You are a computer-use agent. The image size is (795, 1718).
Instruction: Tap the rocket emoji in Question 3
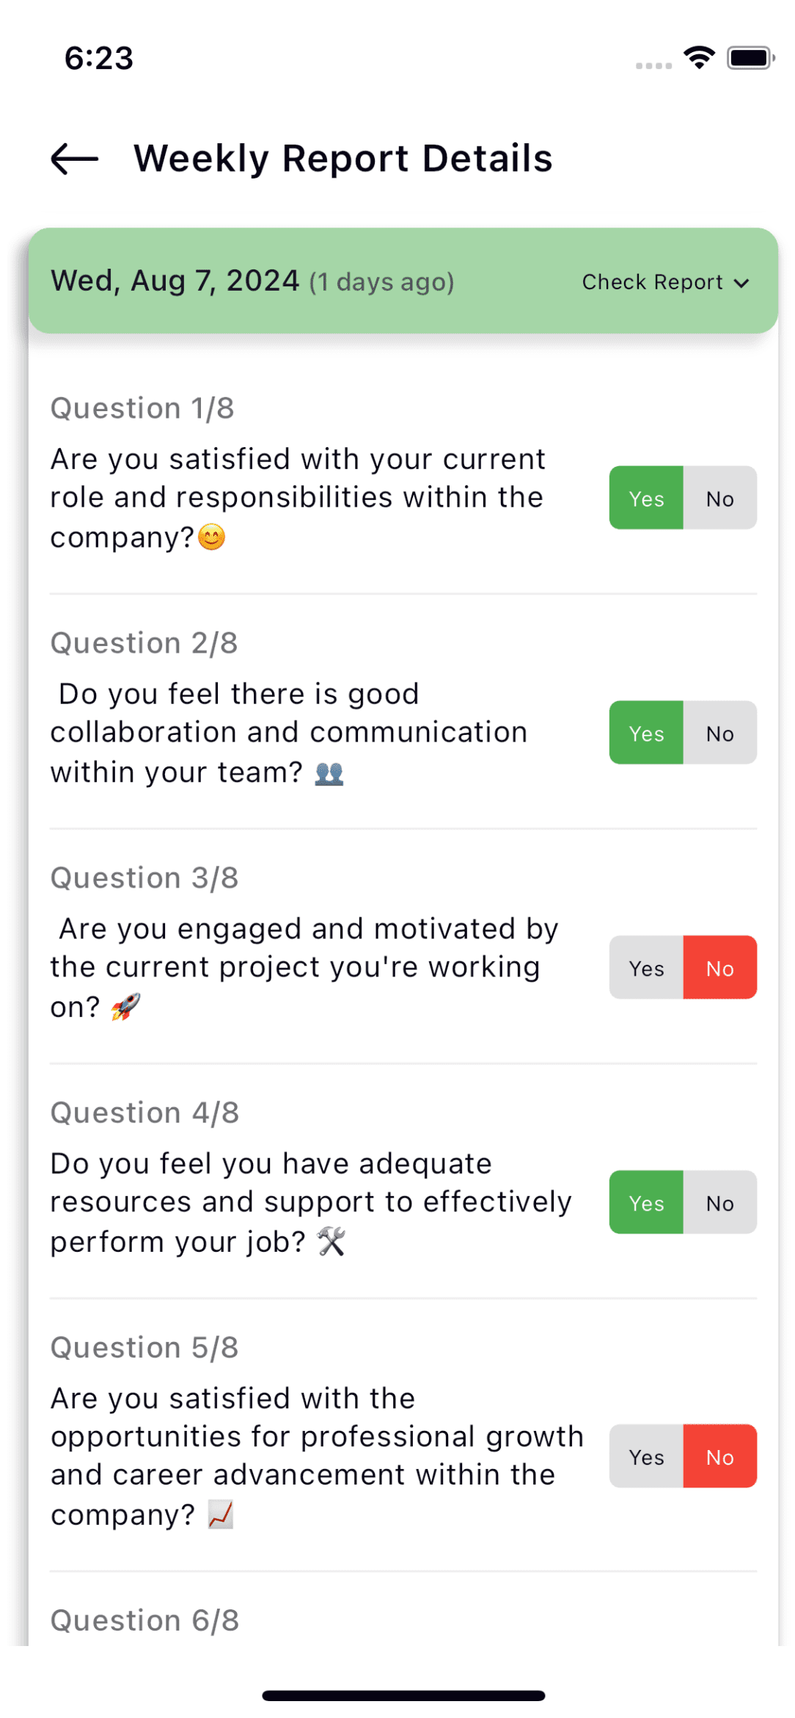[x=125, y=1007]
